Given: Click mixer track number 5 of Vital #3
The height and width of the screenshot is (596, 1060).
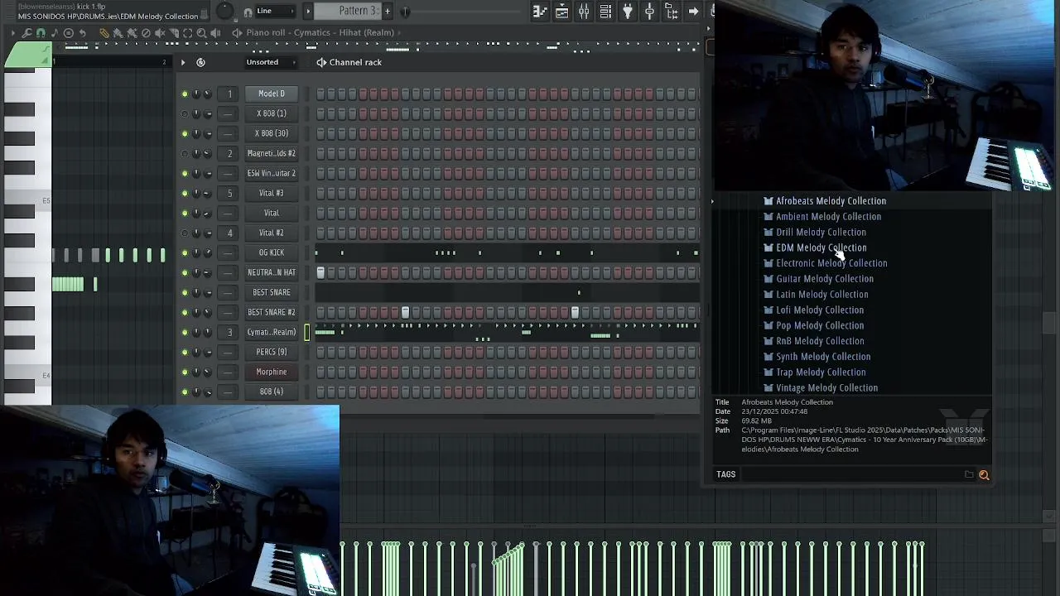Looking at the screenshot, I should (229, 193).
